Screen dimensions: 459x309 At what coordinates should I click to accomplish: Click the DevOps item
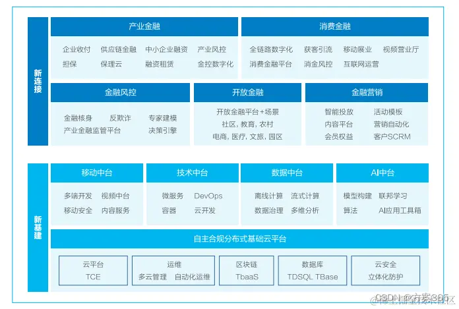point(208,196)
